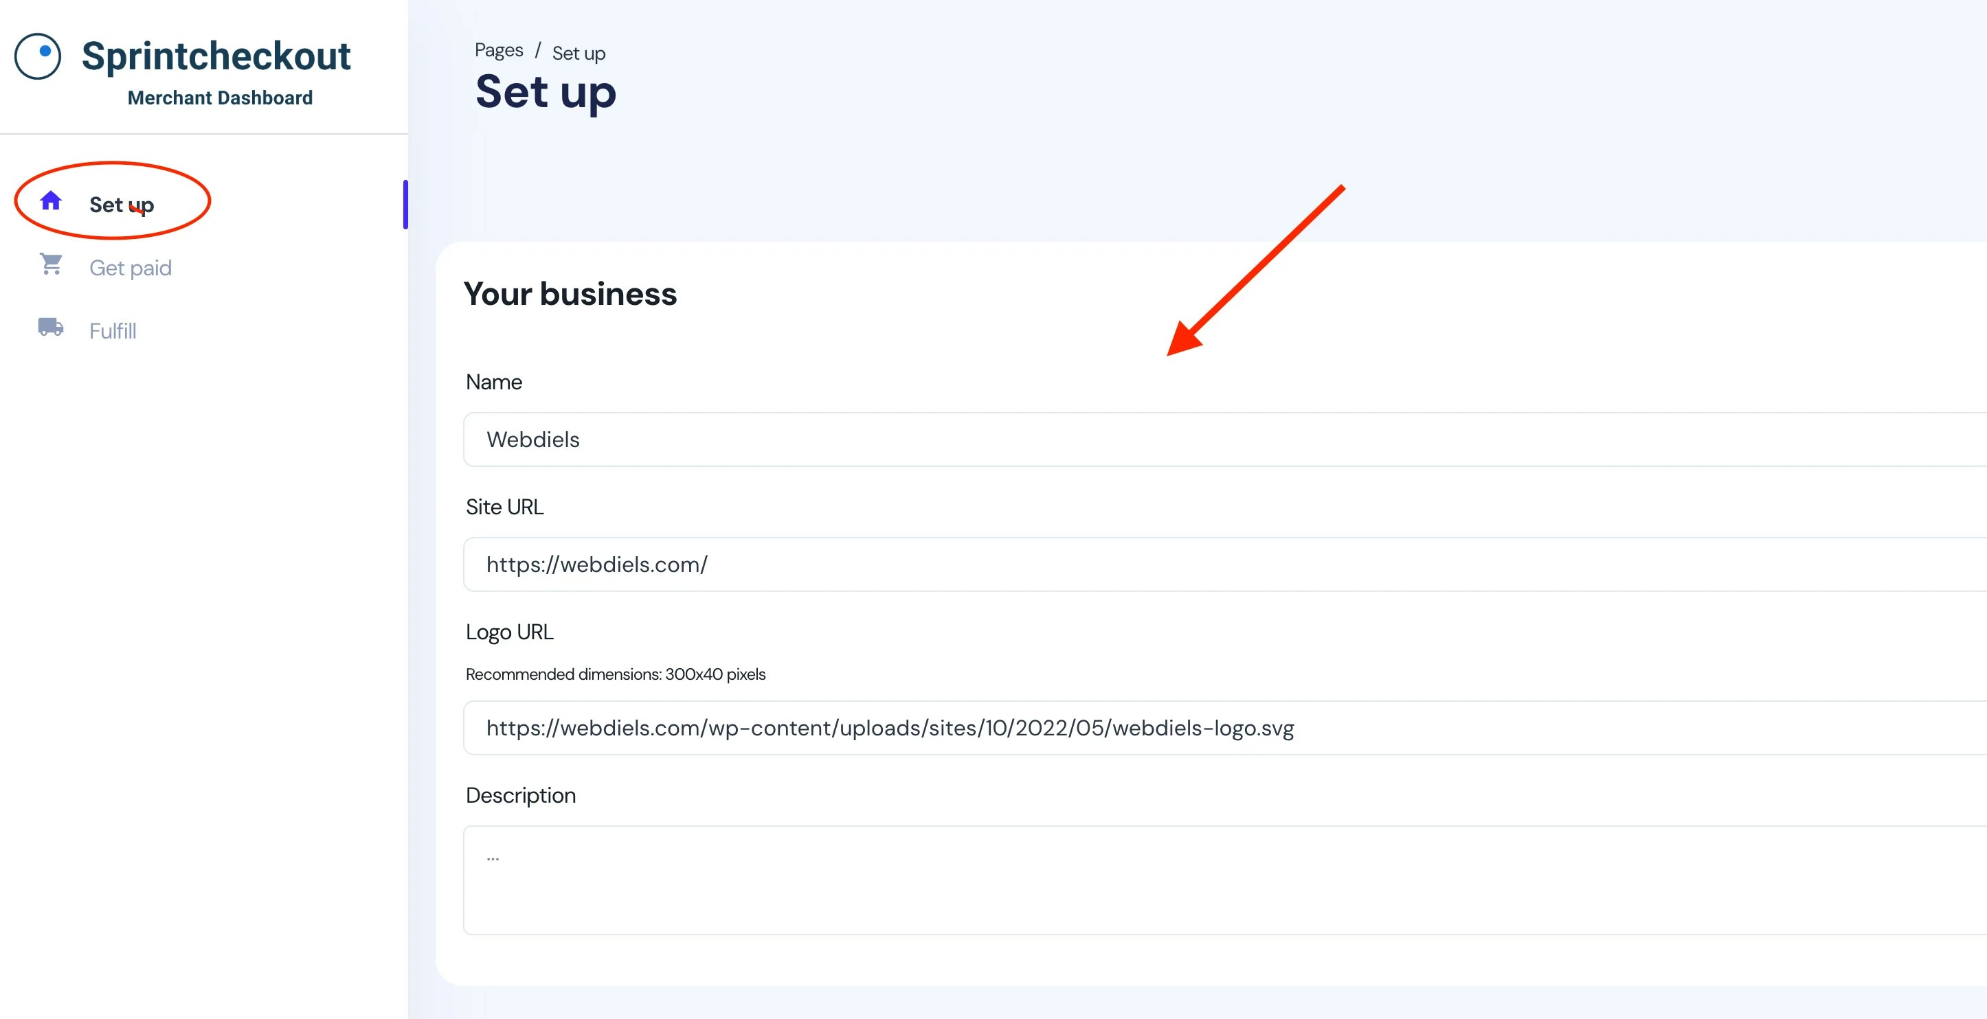The height and width of the screenshot is (1019, 1987).
Task: Click the delivery truck icon
Action: (51, 327)
